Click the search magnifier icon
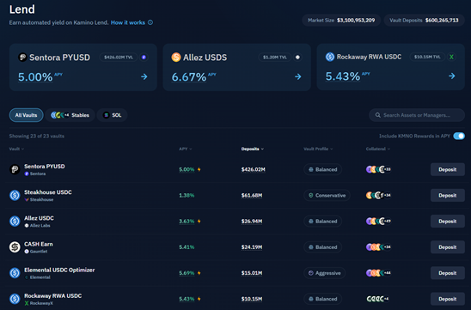The image size is (471, 310). 378,115
